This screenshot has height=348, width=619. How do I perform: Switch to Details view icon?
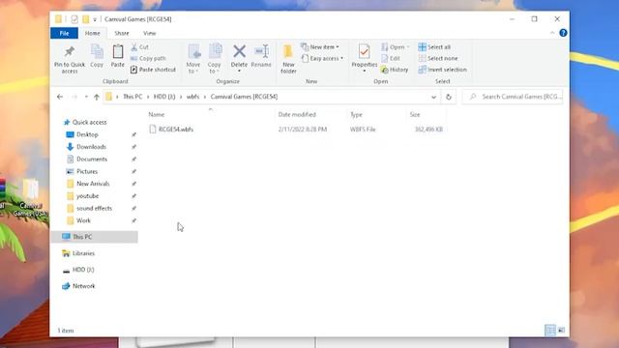coord(550,330)
